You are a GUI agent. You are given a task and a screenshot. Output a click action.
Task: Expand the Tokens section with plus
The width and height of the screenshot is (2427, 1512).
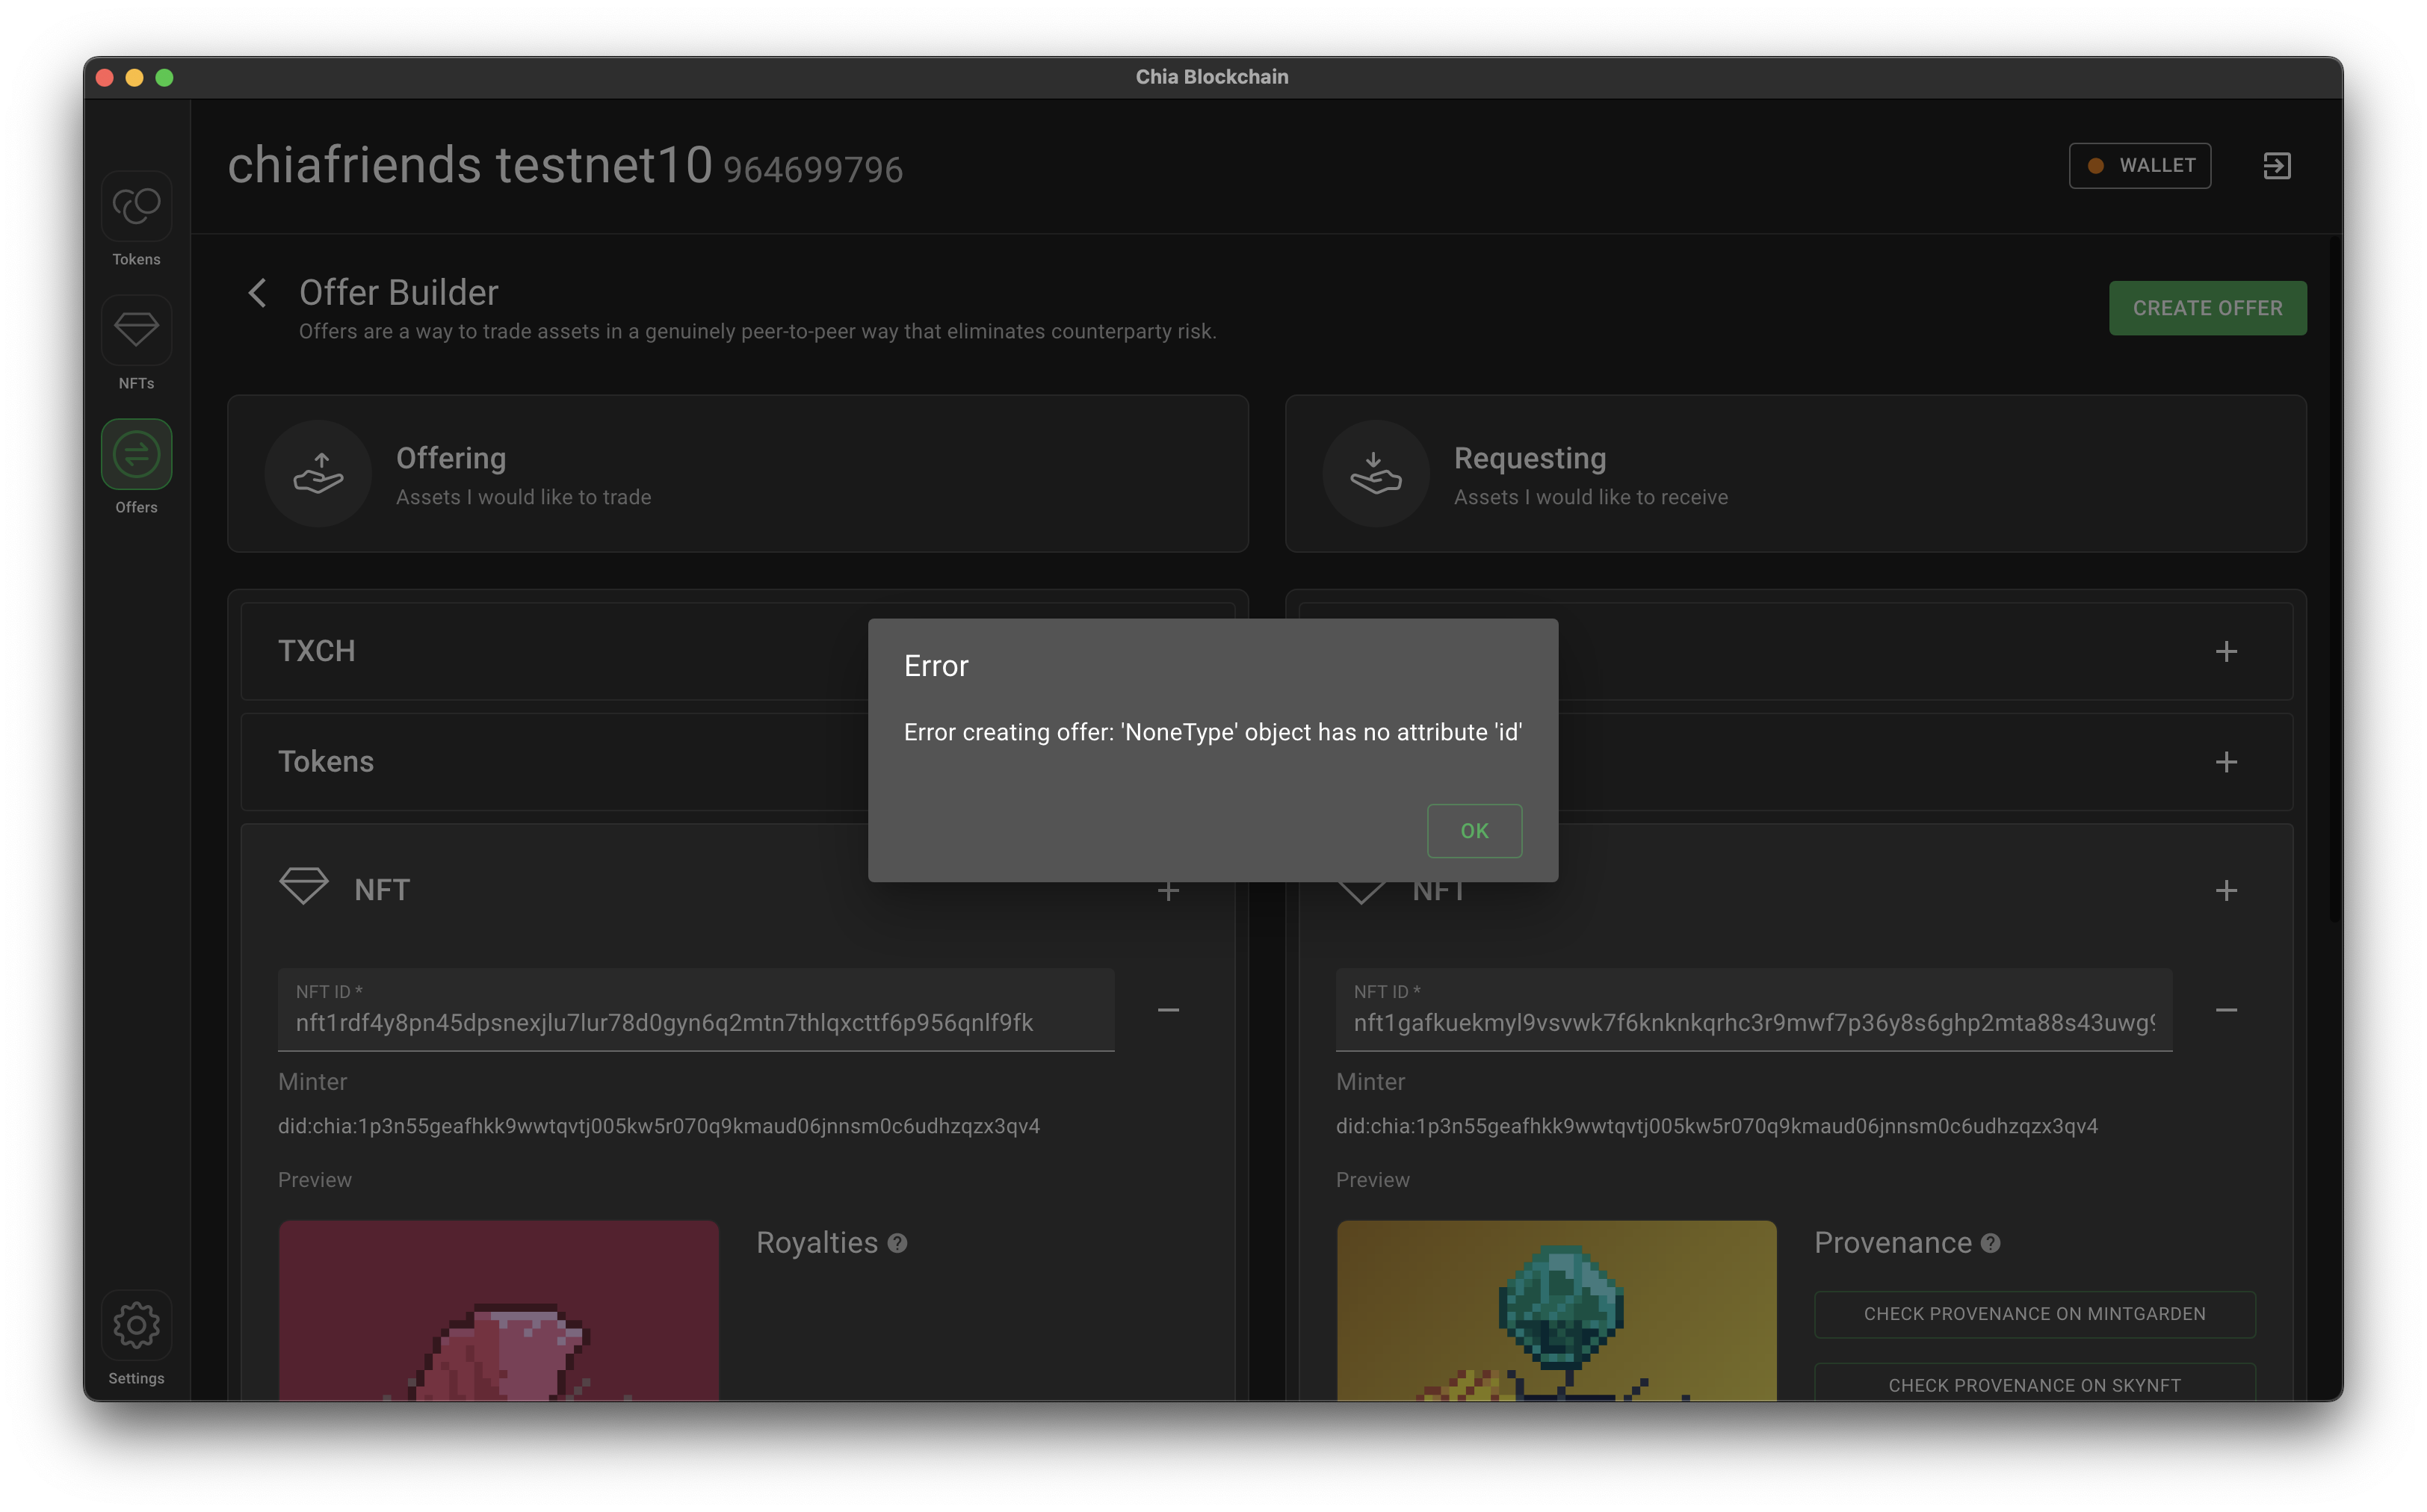coord(2227,762)
